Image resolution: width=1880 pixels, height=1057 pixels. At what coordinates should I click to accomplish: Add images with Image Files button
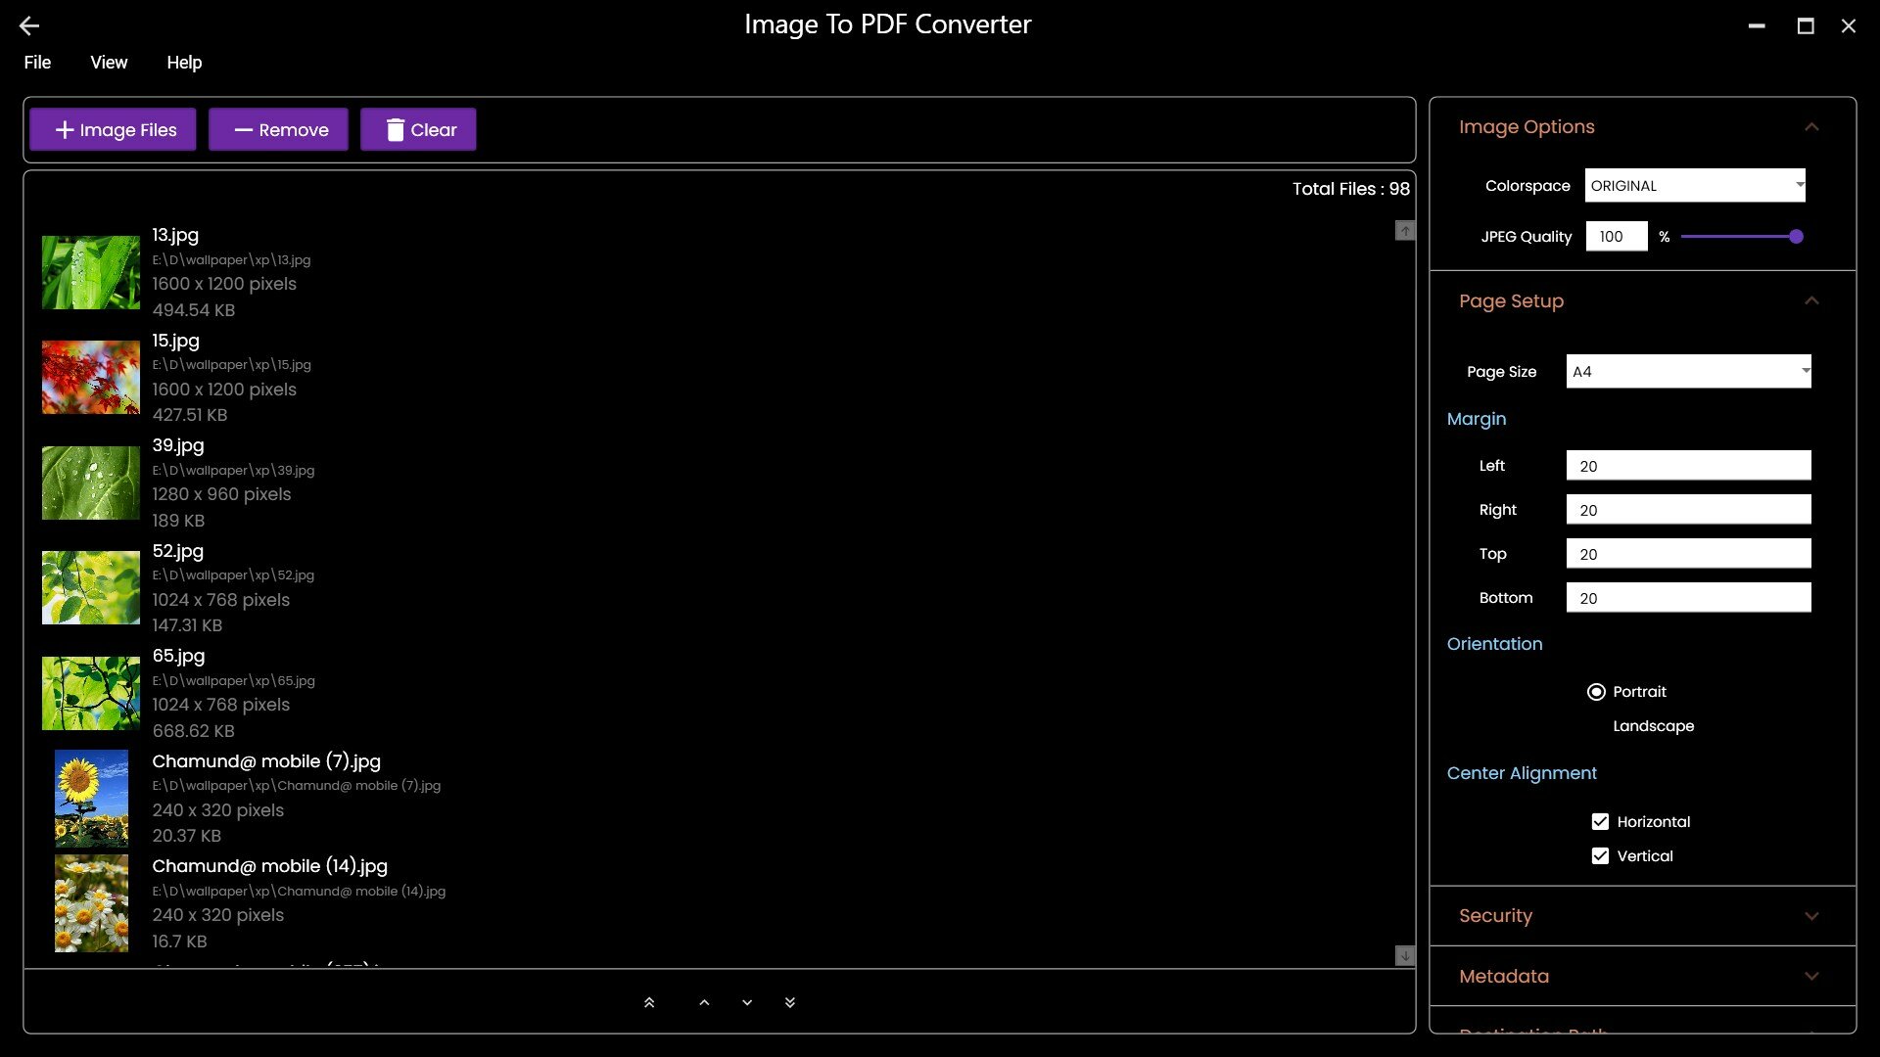pos(113,129)
